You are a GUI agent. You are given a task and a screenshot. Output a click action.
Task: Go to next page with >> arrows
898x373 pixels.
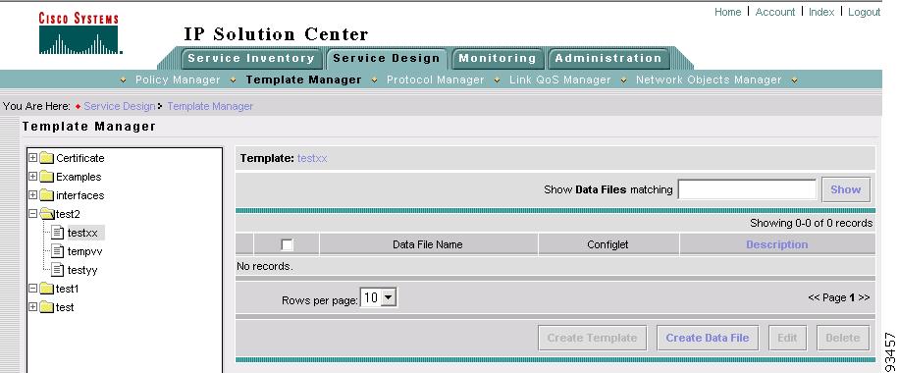[865, 297]
